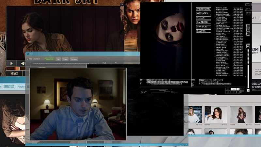Select MESSAGES in the phone menu
The height and width of the screenshot is (147, 261).
click(202, 13)
